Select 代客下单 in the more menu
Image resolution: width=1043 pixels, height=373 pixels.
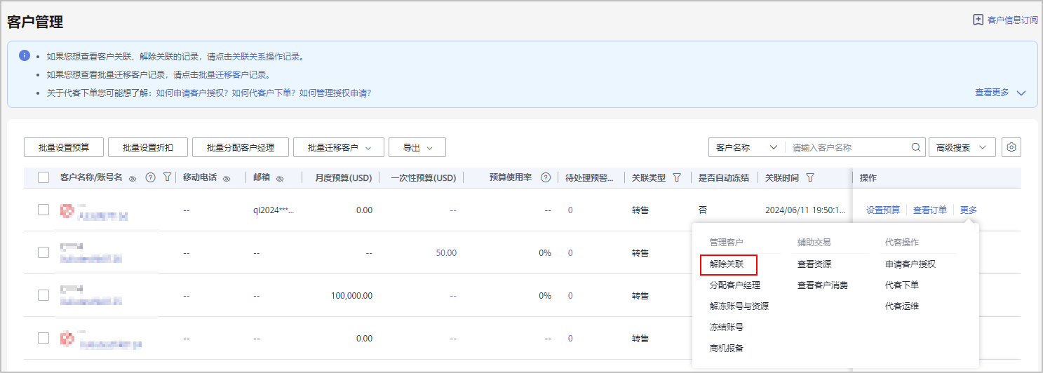pos(902,285)
